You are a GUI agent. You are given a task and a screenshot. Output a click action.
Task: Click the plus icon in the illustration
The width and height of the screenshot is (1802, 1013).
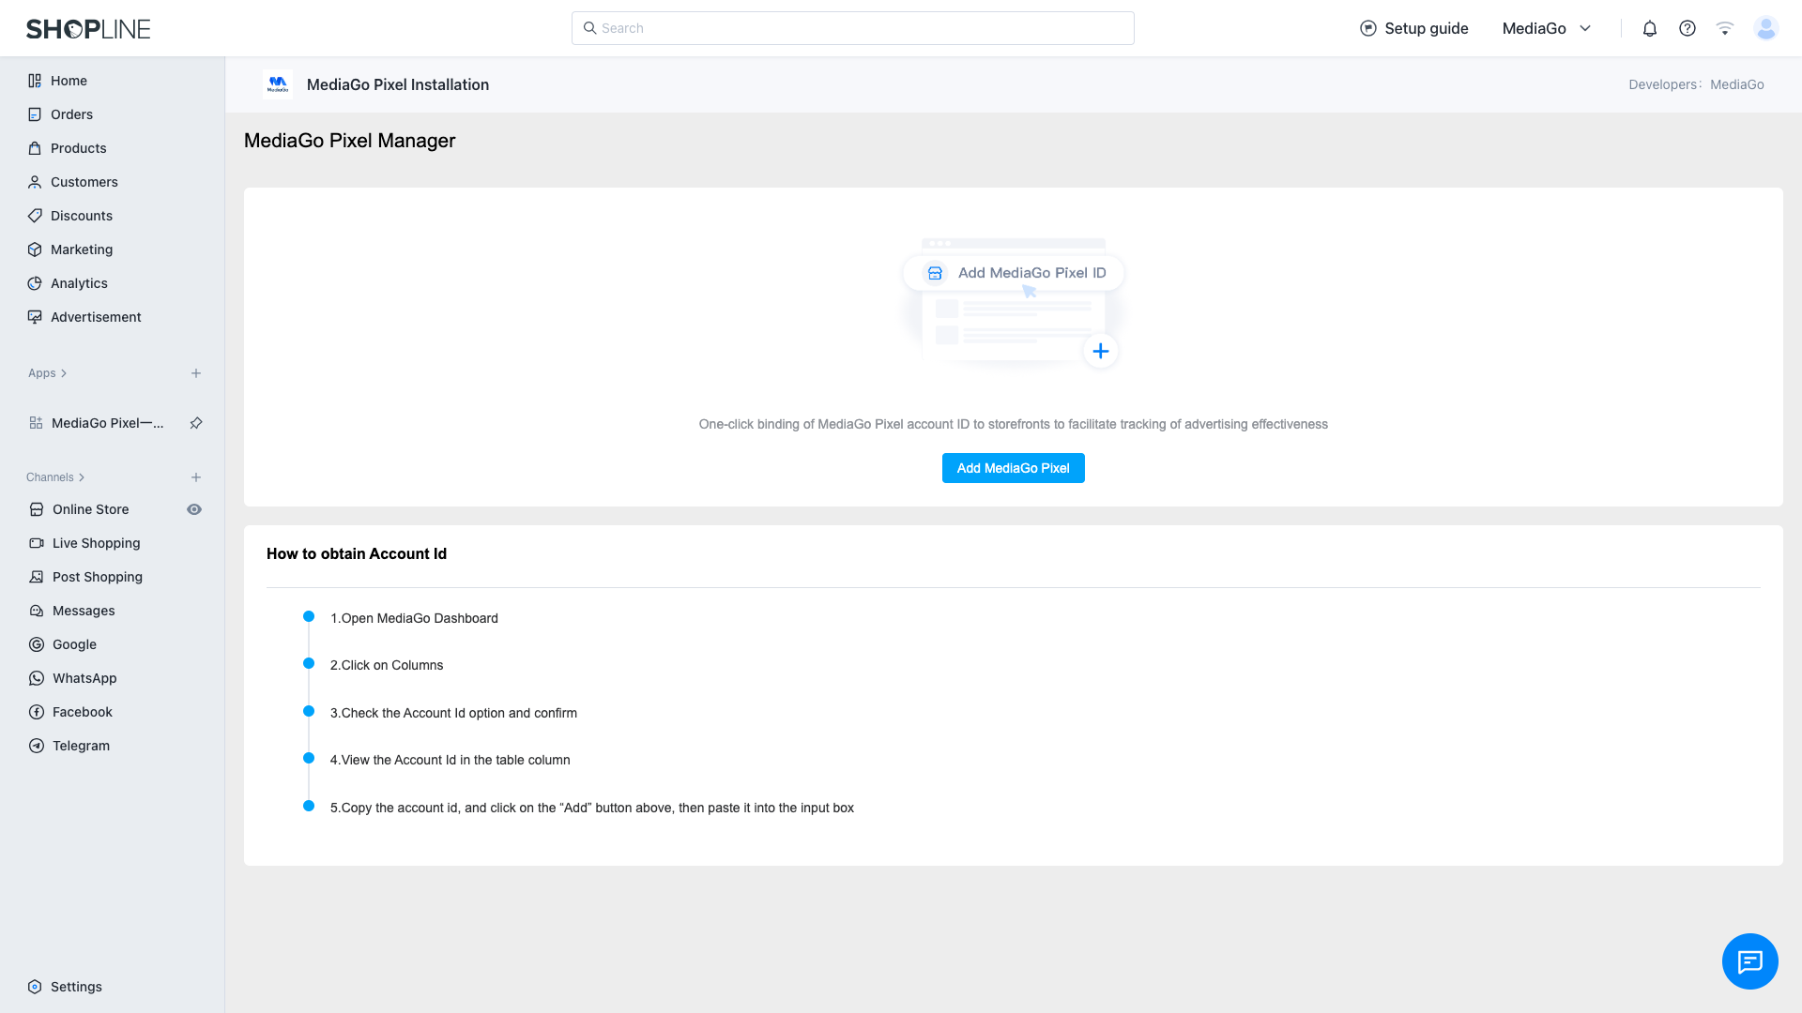[1100, 352]
